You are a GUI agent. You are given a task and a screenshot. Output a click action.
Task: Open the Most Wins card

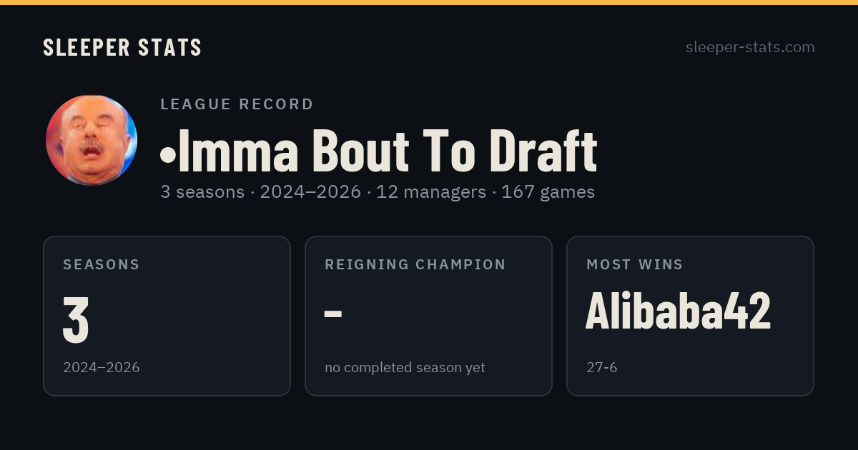tap(690, 316)
